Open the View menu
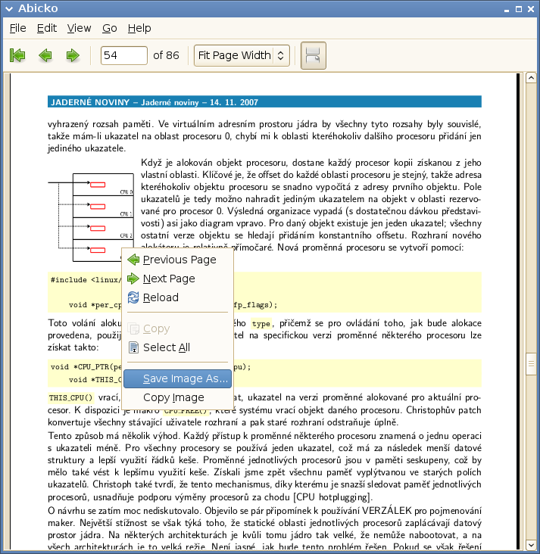 80,28
